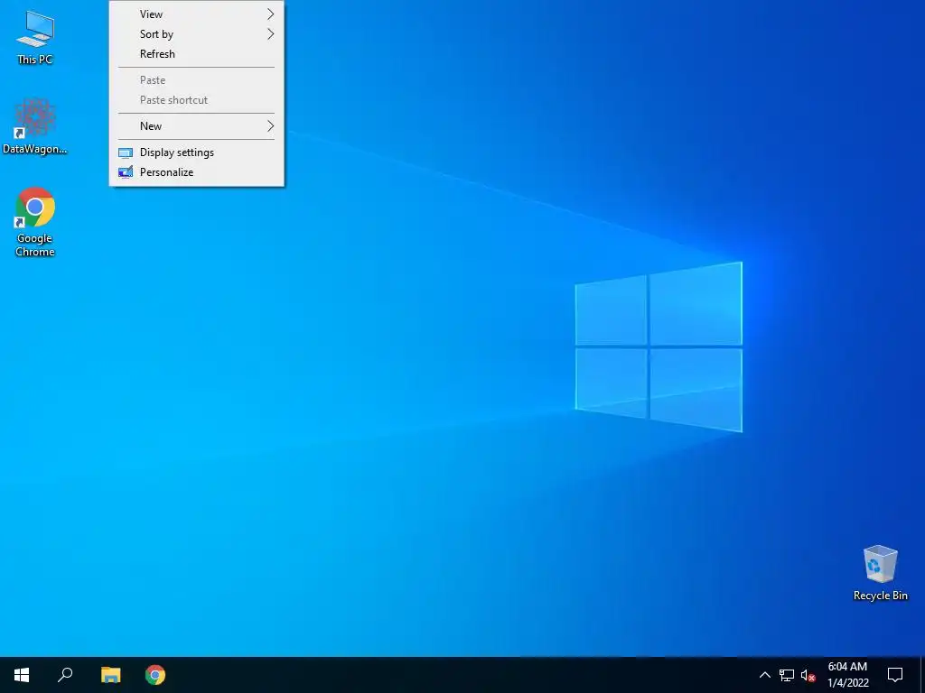Open the taskbar clock showing 6:04 AM
The image size is (925, 693).
pos(847,675)
